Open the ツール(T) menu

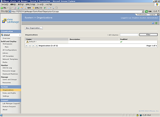pos(40,5)
